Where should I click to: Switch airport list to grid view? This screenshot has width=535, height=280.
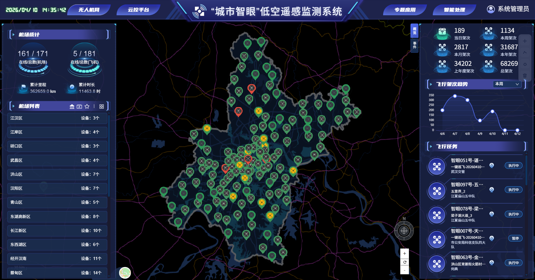click(x=102, y=106)
